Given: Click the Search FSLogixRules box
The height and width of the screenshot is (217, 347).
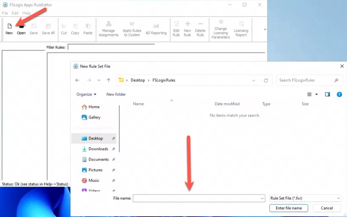Looking at the screenshot, I should click(x=309, y=80).
